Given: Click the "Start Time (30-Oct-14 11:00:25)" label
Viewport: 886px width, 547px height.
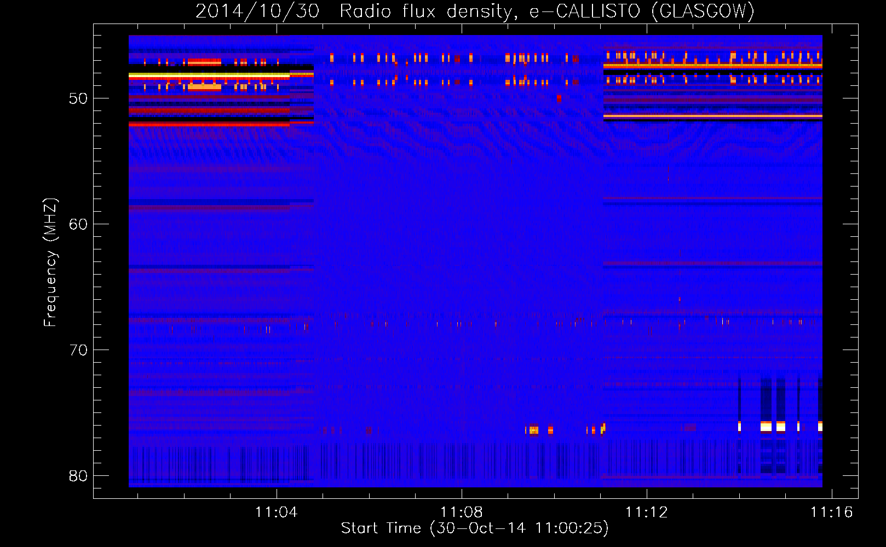Looking at the screenshot, I should click(475, 528).
